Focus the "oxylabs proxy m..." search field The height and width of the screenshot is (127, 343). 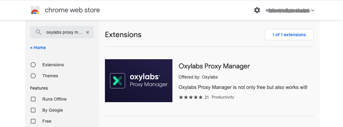tap(64, 32)
